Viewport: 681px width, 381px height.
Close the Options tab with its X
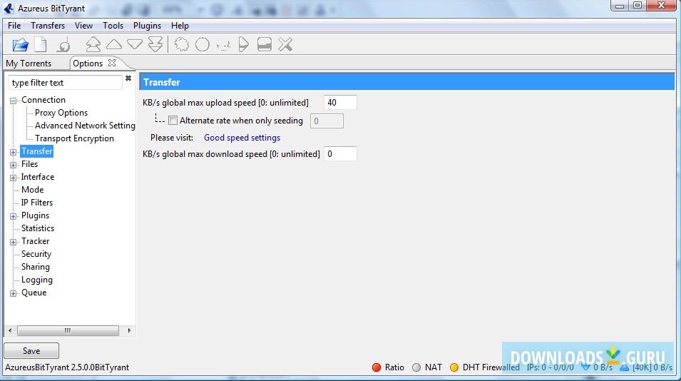coord(112,63)
